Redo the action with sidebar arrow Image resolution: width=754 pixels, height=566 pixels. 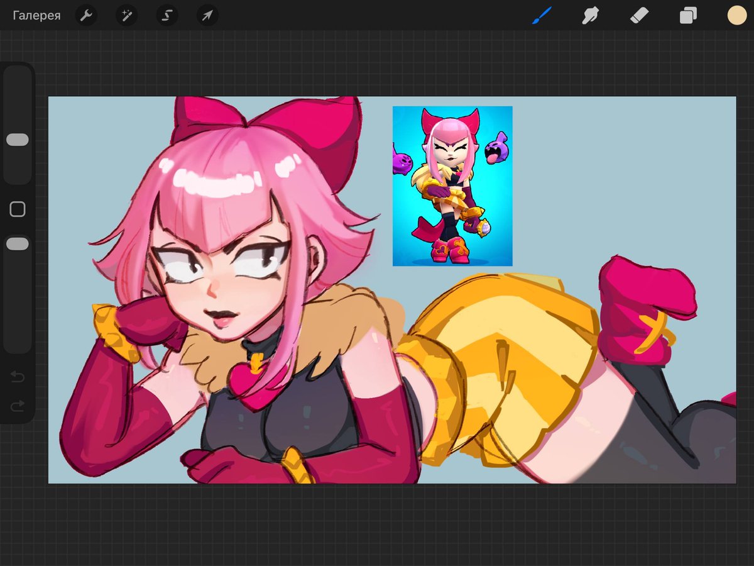point(18,406)
